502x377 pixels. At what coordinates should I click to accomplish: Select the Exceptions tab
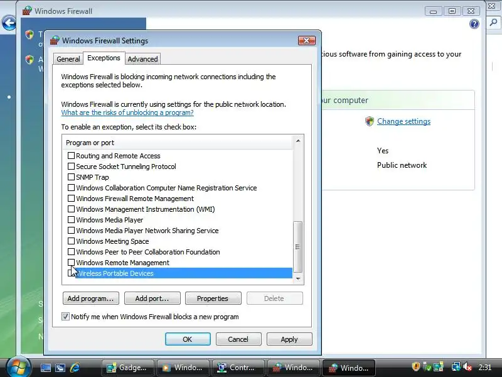point(104,58)
